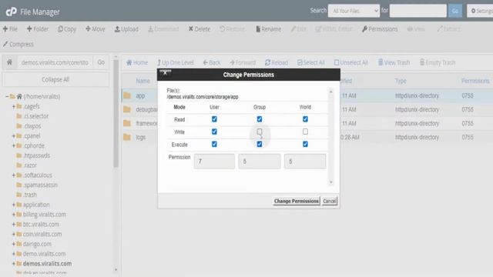The width and height of the screenshot is (493, 277).
Task: Click the Restore toolbar button
Action: click(232, 29)
